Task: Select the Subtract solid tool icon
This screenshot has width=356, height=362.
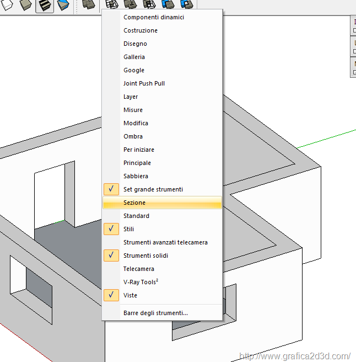Action: point(149,4)
